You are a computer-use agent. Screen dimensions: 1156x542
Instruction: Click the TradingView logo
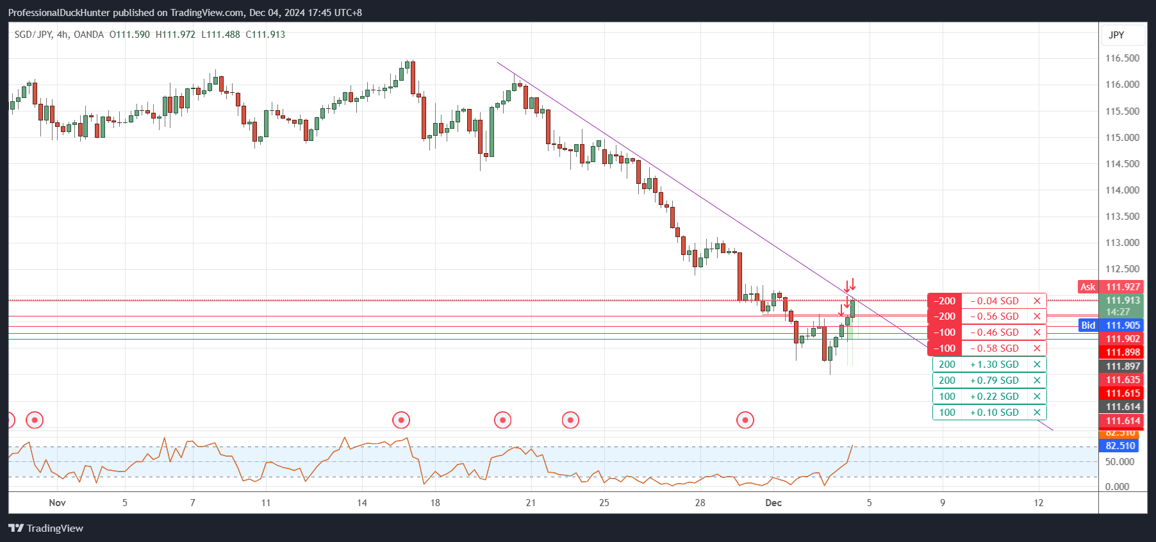(45, 529)
